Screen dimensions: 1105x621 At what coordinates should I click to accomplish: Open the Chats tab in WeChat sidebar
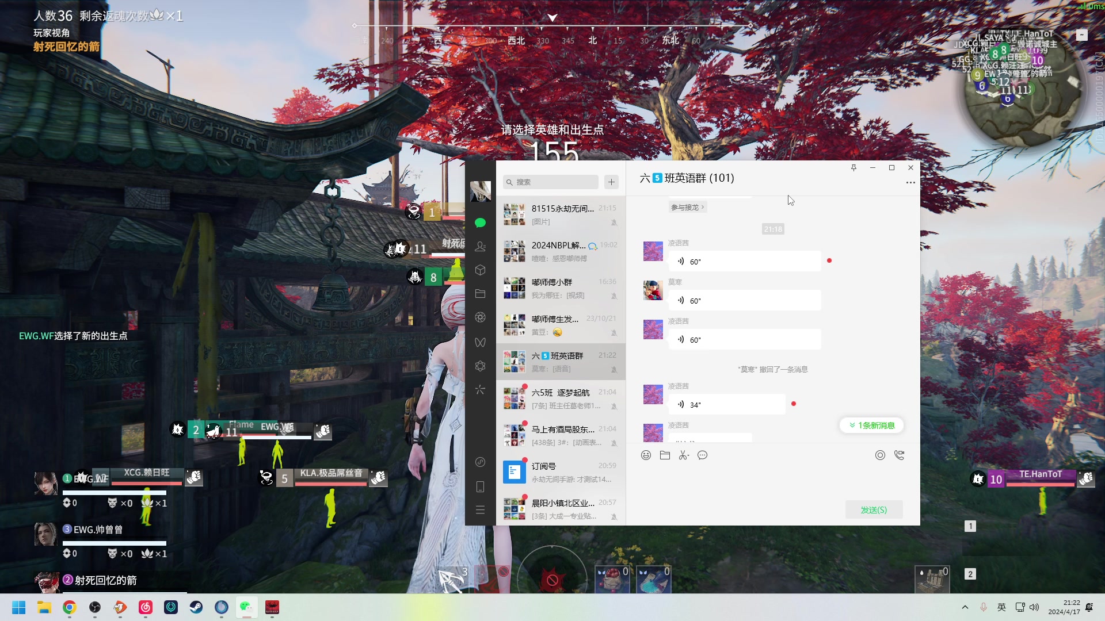coord(480,223)
